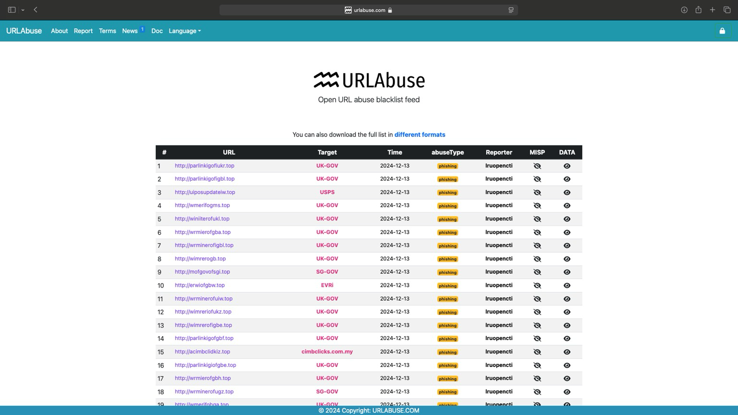Viewport: 738px width, 415px height.
Task: Open http://parlinkigofiukr.top link
Action: pos(205,166)
